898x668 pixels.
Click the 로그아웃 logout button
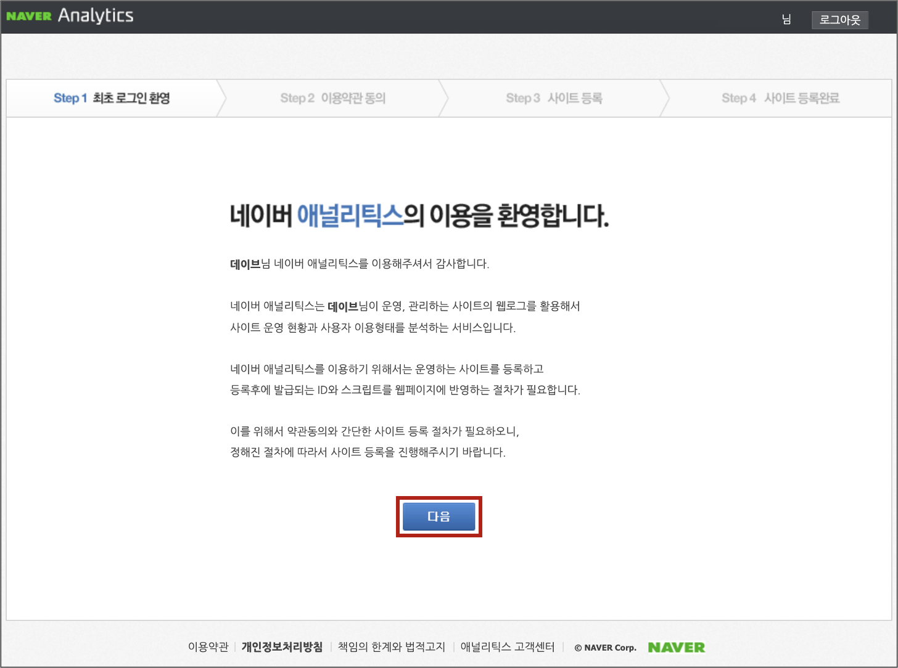(x=839, y=20)
